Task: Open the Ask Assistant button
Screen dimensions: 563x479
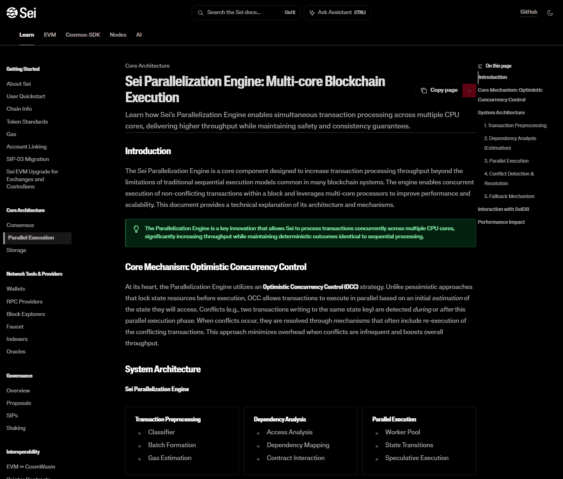Action: pos(337,13)
